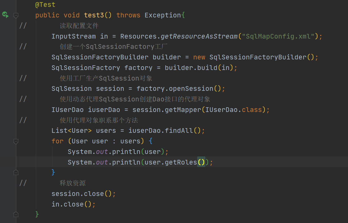The width and height of the screenshot is (348, 223).
Task: Click the factory variable name in its declaration
Action: tap(138, 67)
